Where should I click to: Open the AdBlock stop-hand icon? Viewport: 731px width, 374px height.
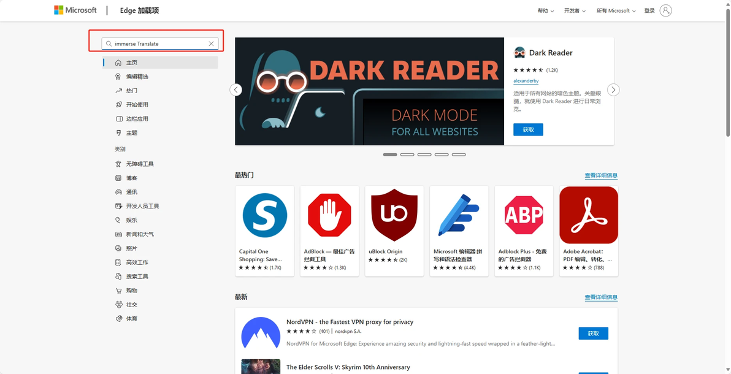tap(329, 215)
